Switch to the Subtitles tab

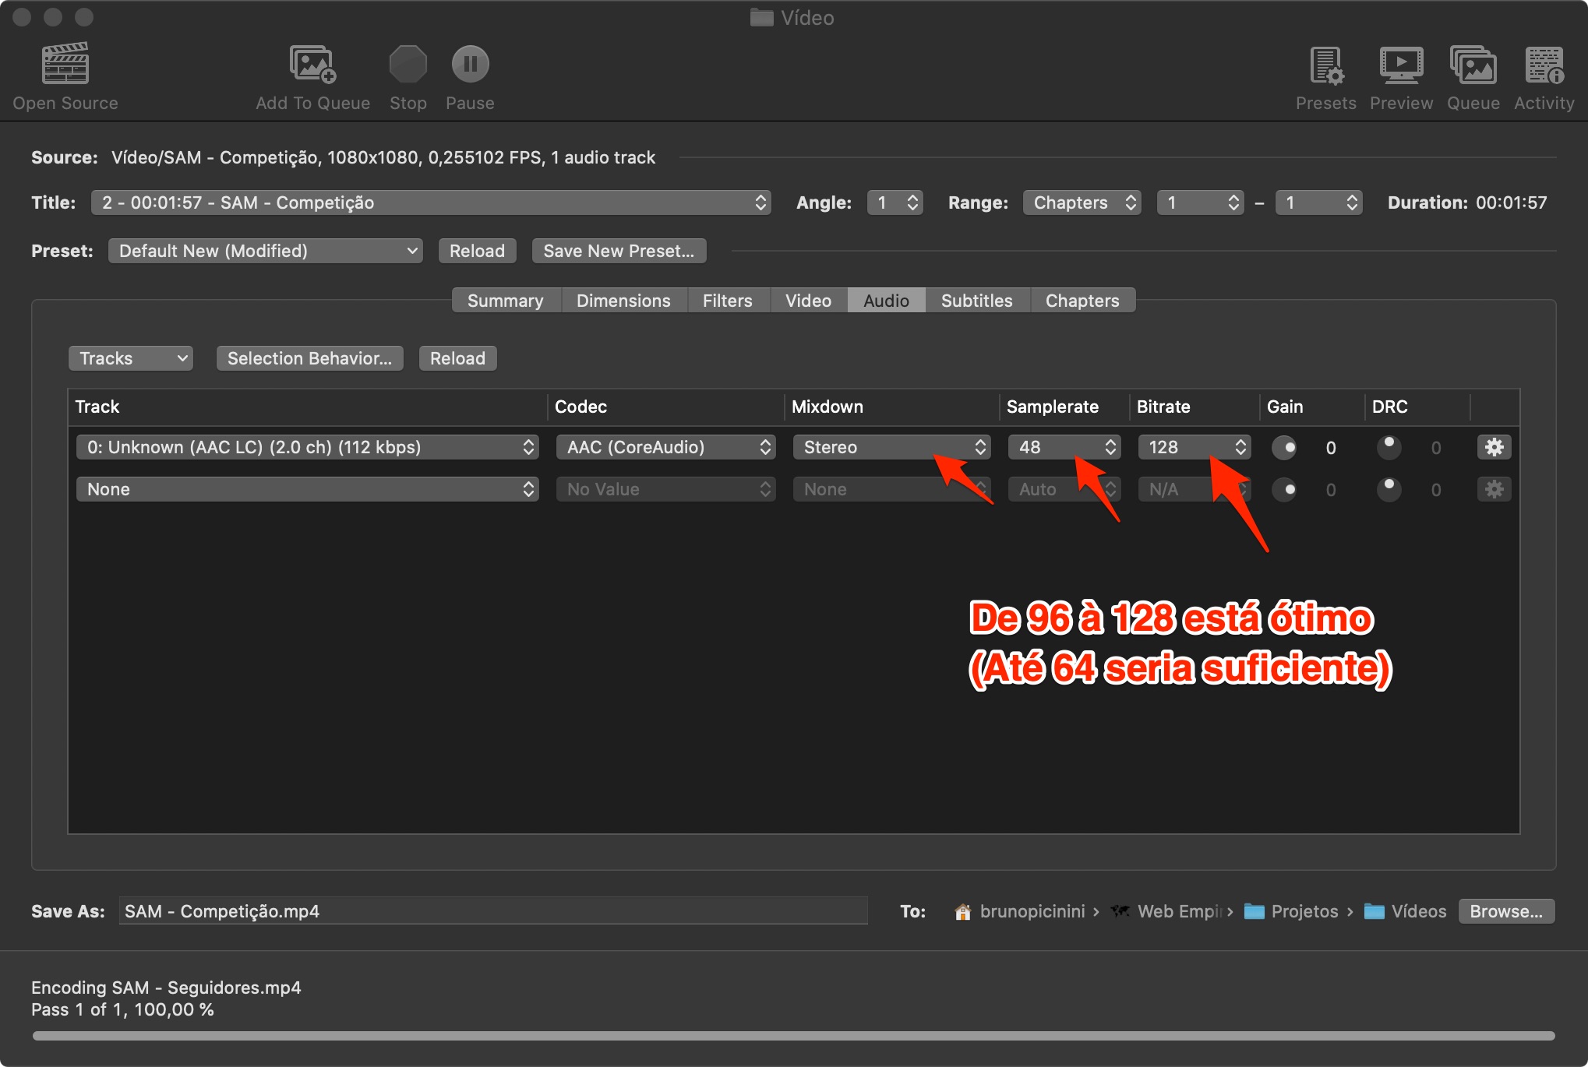click(x=976, y=301)
